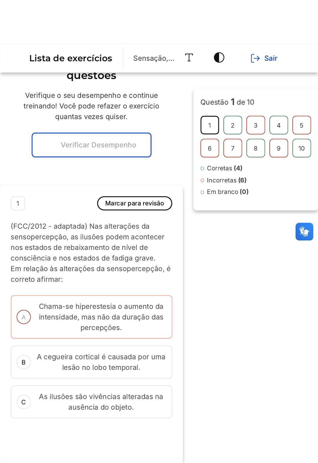Select answer option A radio circle
Screen dimensions: 318x463
click(24, 317)
